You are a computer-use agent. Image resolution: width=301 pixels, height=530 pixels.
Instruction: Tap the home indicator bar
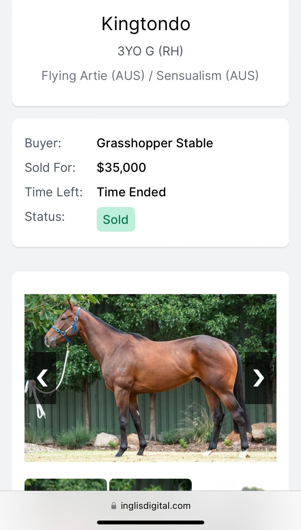tap(151, 522)
